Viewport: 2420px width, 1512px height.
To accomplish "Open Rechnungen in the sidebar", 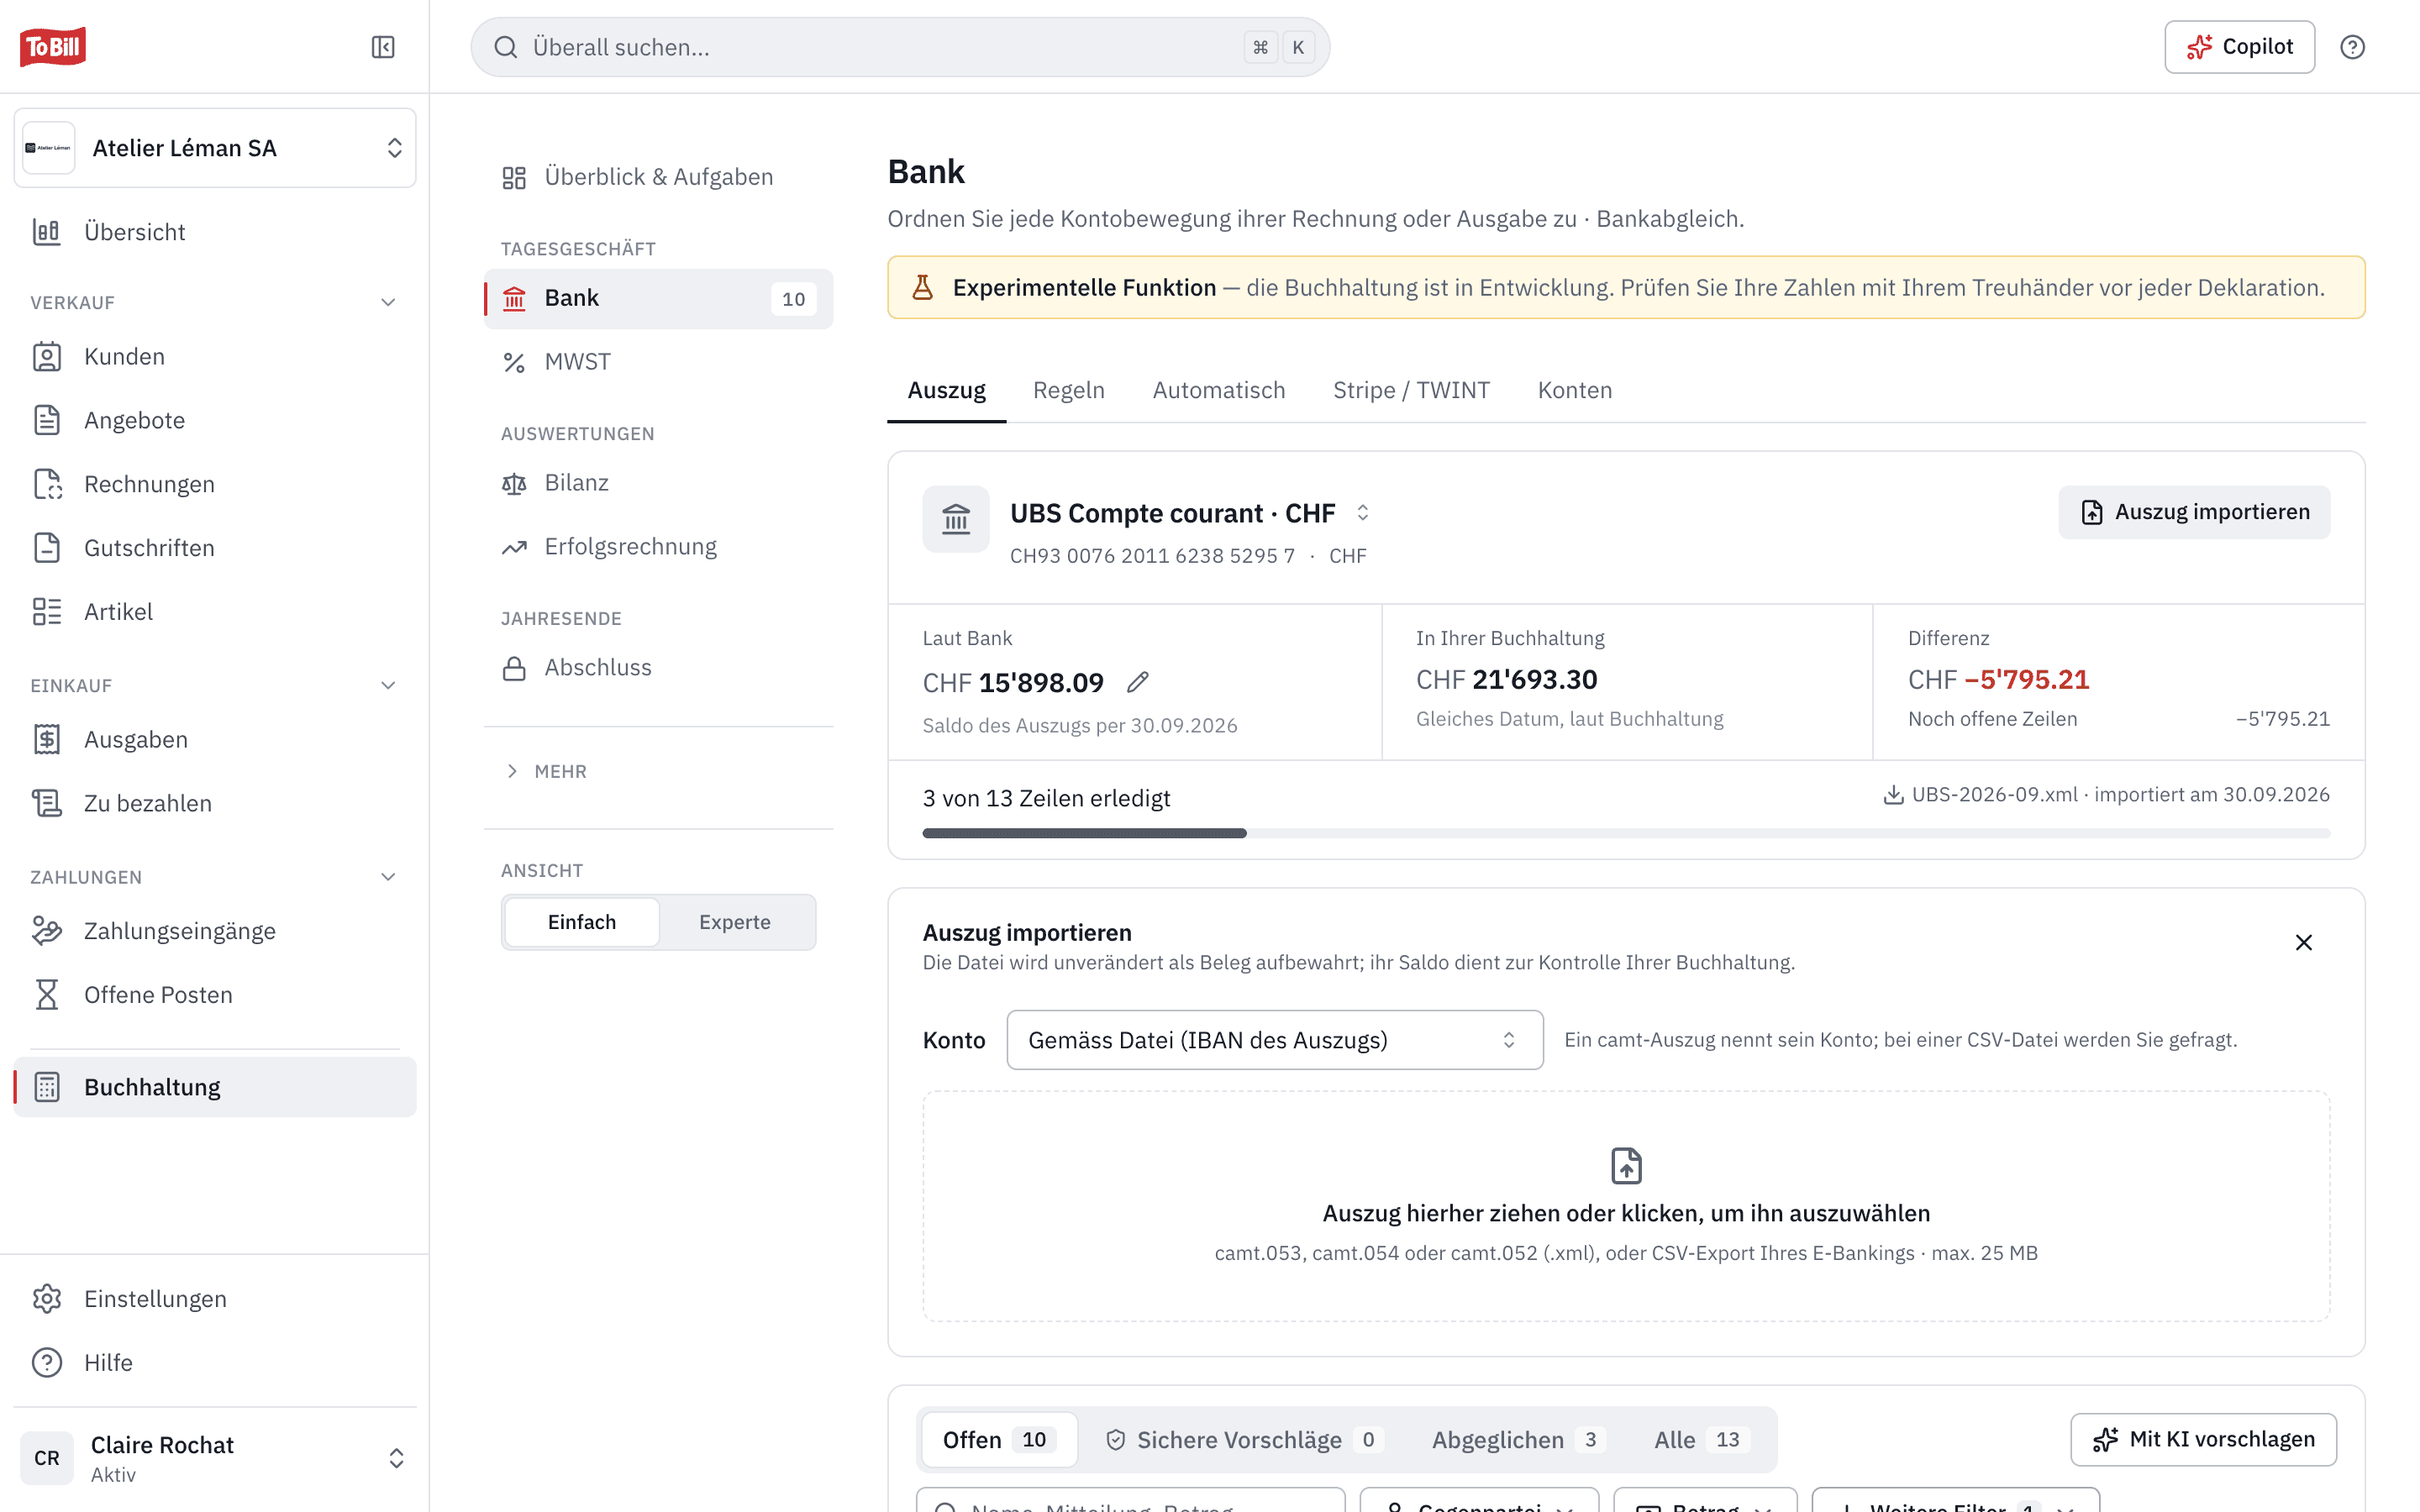I will point(214,484).
